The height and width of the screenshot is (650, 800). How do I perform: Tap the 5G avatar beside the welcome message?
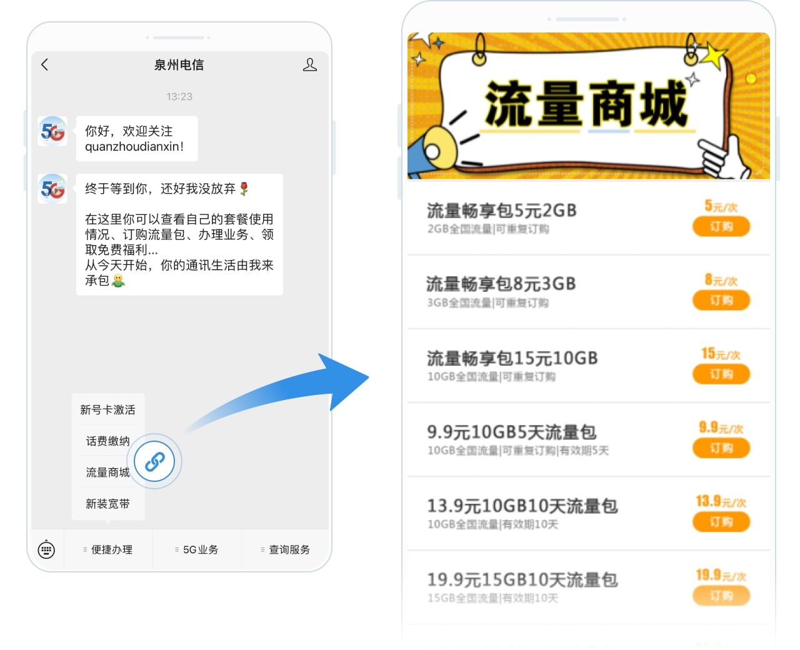tap(52, 131)
